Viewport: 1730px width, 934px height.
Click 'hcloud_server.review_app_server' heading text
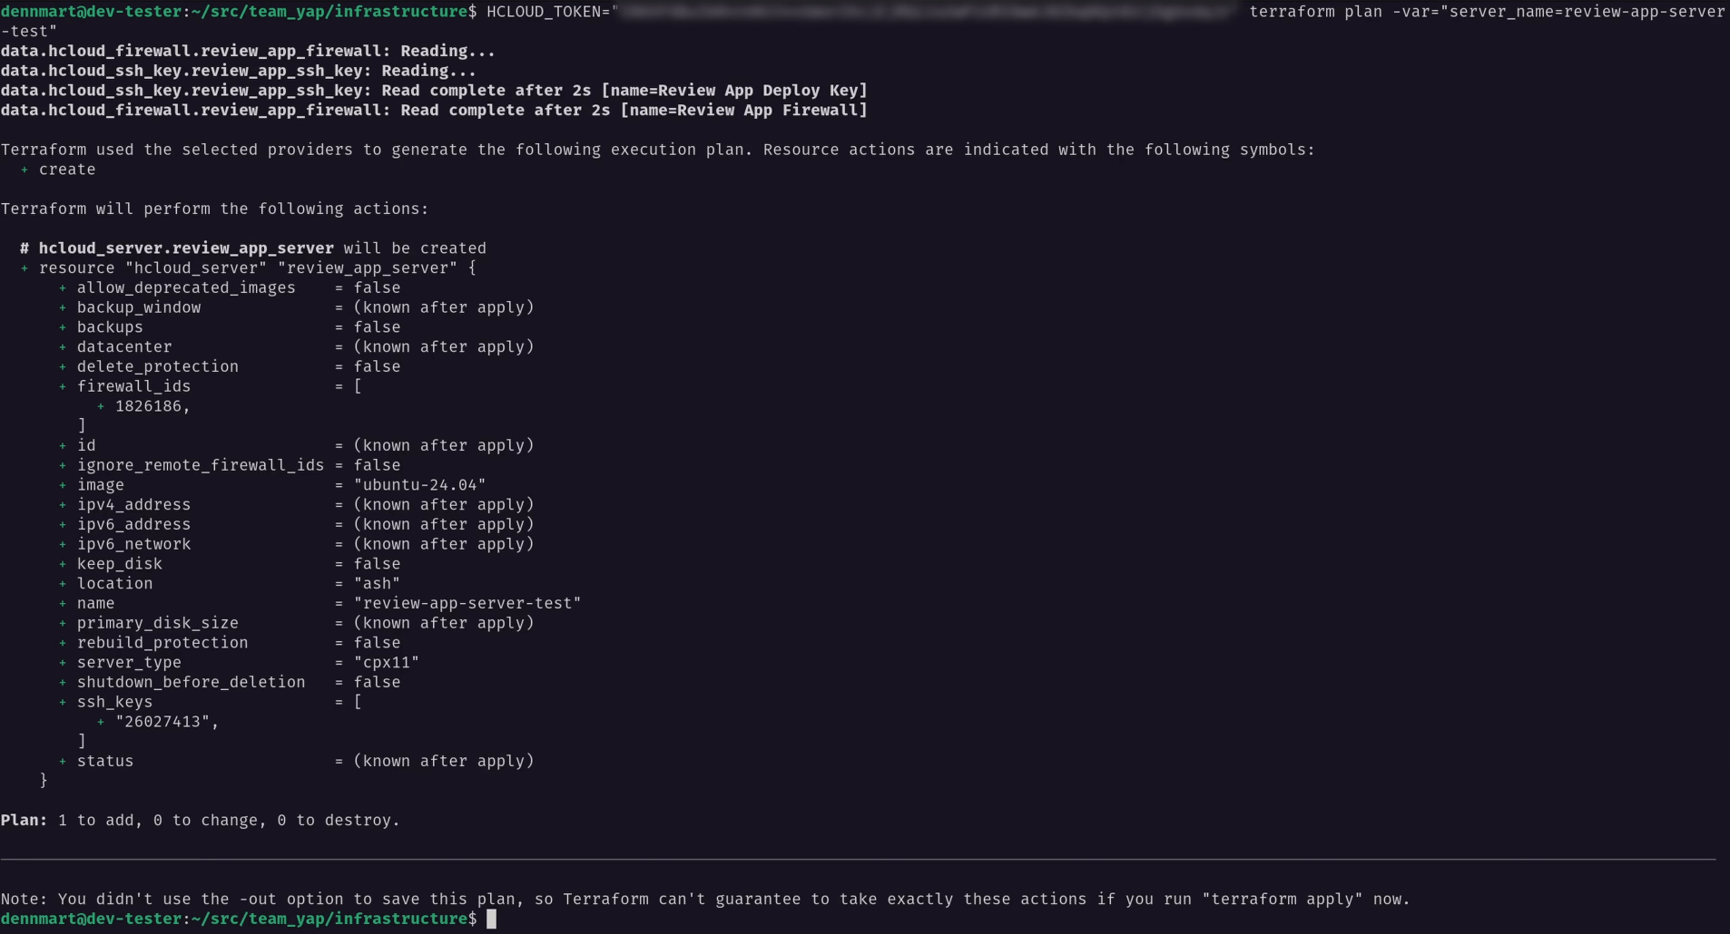coord(186,248)
